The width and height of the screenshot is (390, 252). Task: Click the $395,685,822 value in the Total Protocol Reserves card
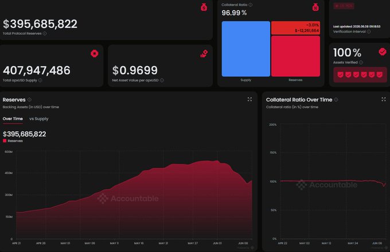click(x=40, y=24)
